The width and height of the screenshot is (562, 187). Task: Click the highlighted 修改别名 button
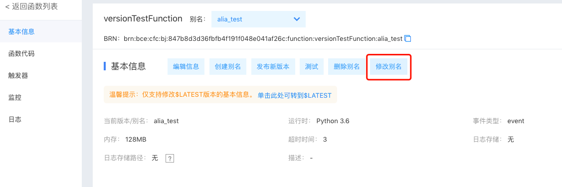388,67
